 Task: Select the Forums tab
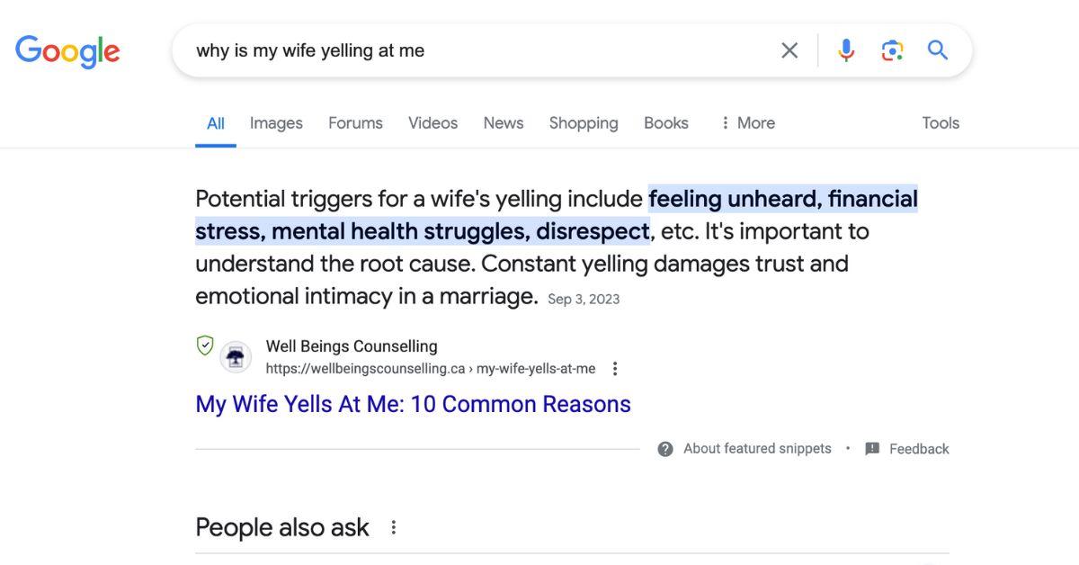pyautogui.click(x=355, y=123)
